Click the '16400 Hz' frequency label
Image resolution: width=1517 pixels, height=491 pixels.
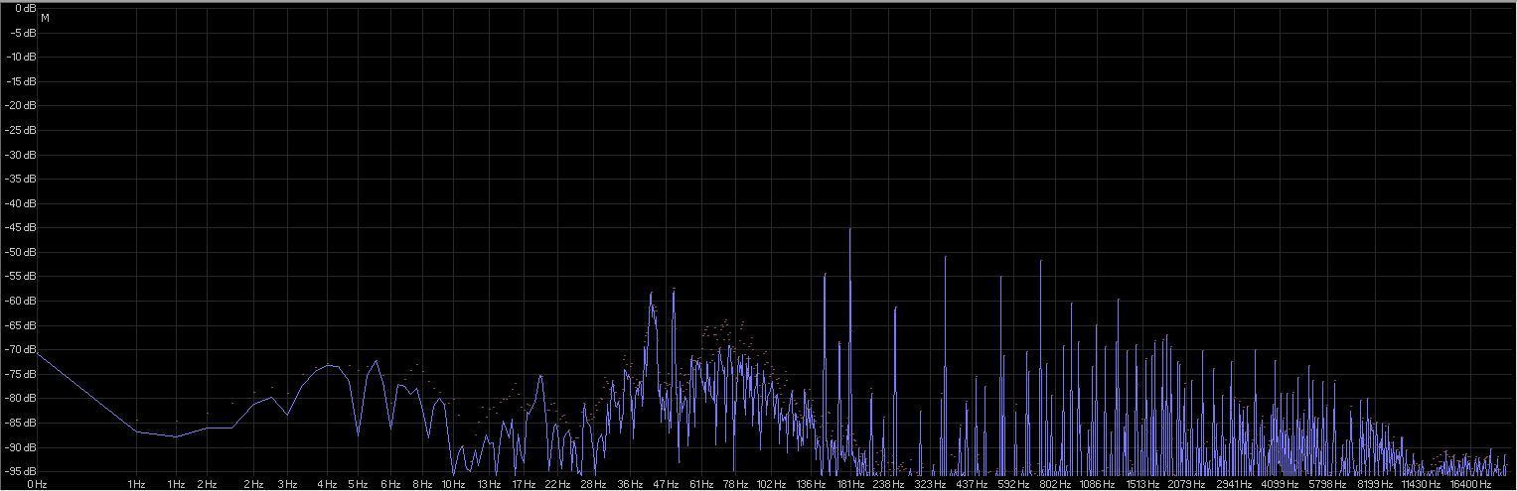coord(1471,485)
